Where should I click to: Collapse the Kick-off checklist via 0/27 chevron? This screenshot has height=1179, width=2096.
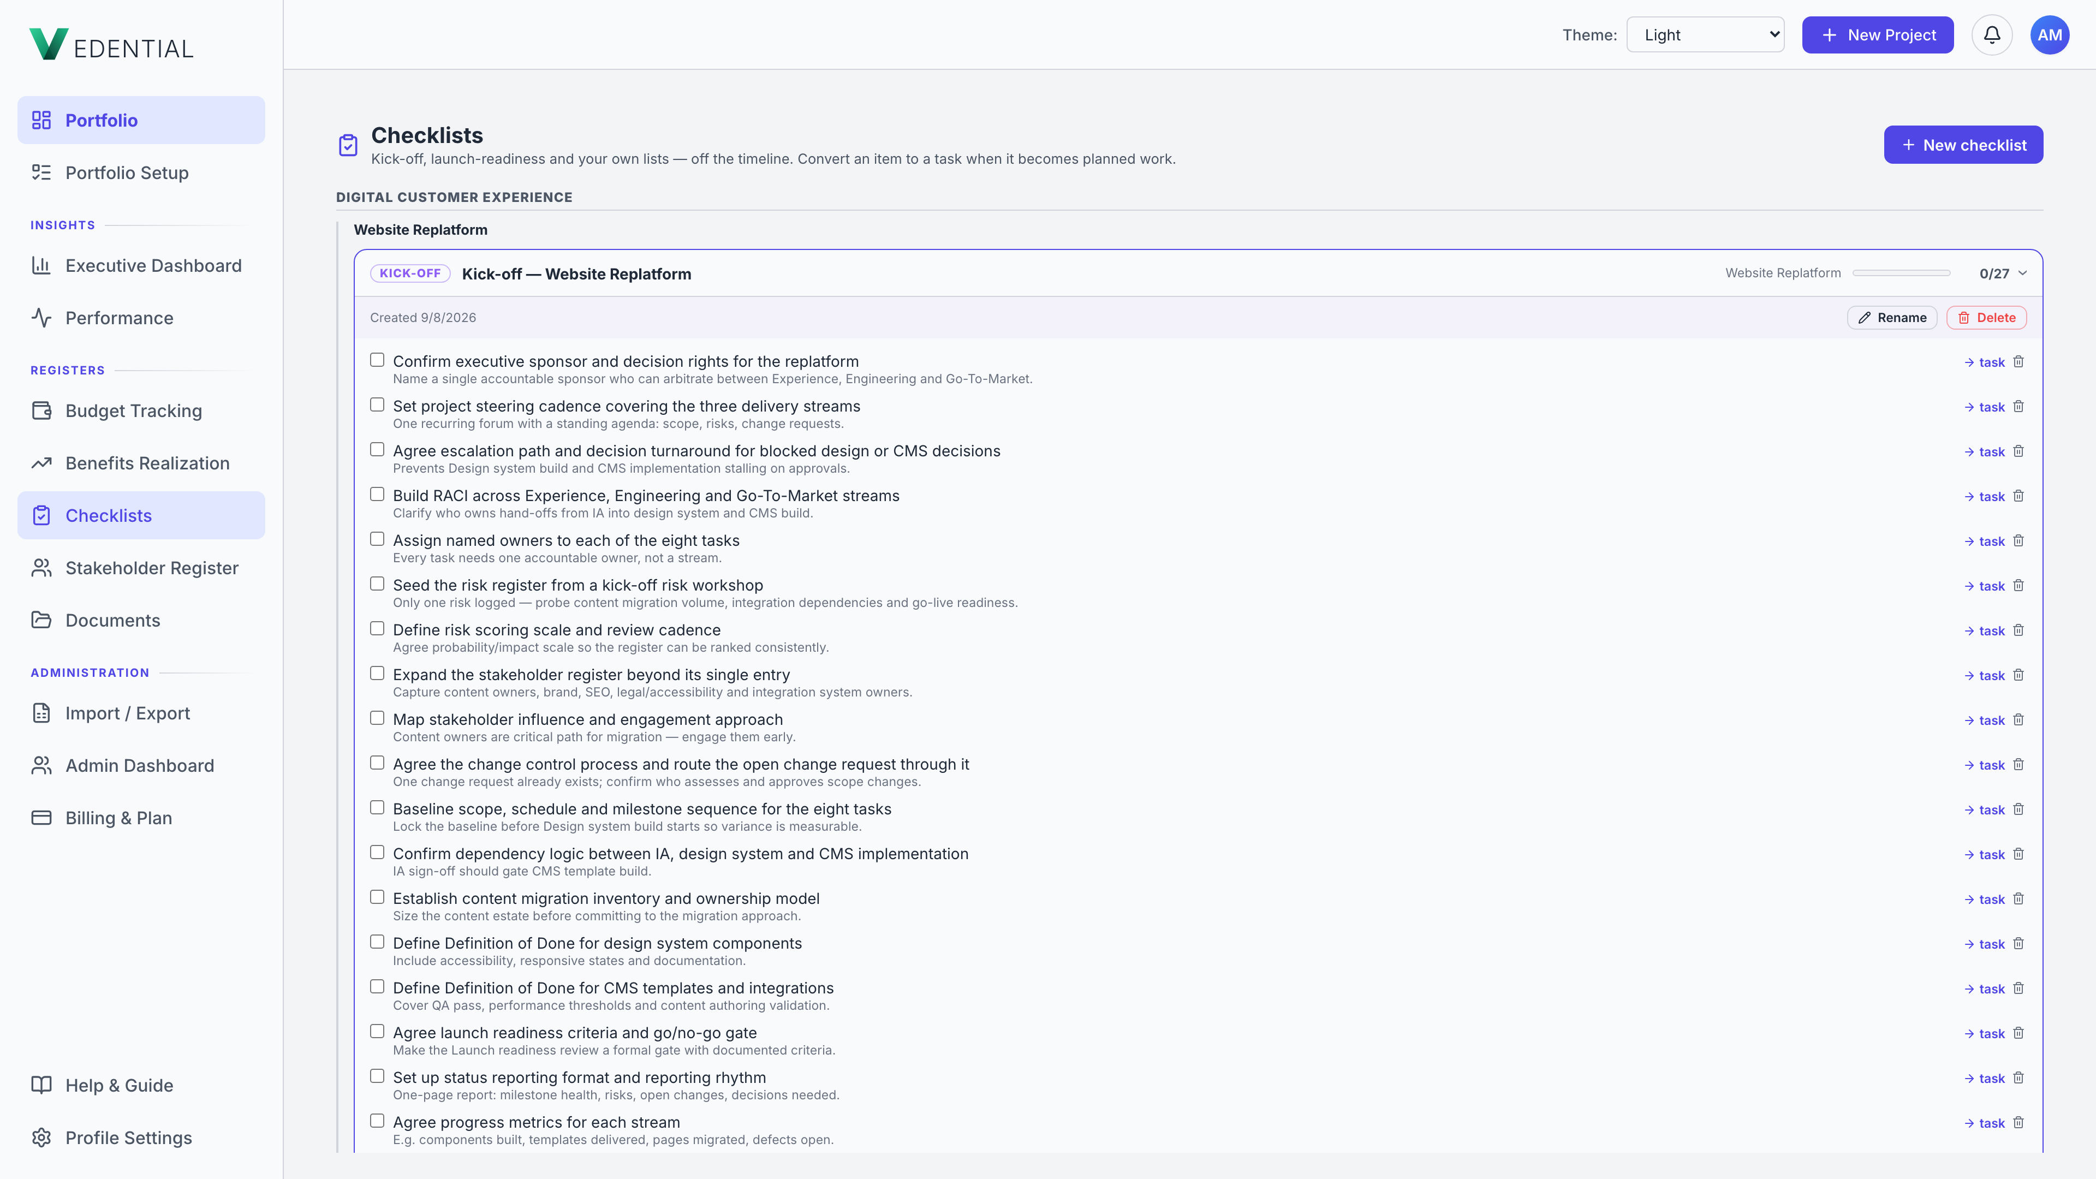pos(2023,273)
